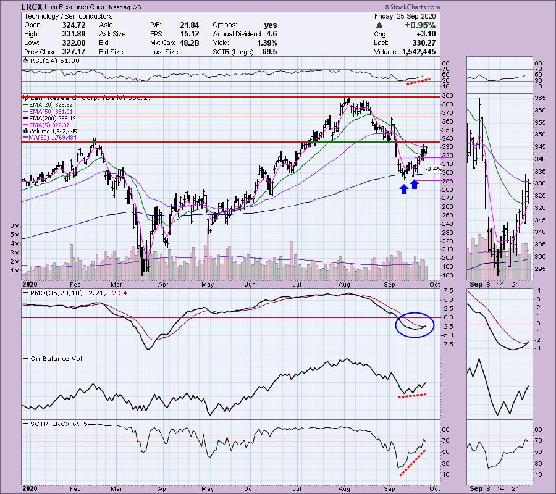Screen dimensions: 556x494
Task: Click the RSI(14) 51.88 indicator label
Action: tap(52, 61)
